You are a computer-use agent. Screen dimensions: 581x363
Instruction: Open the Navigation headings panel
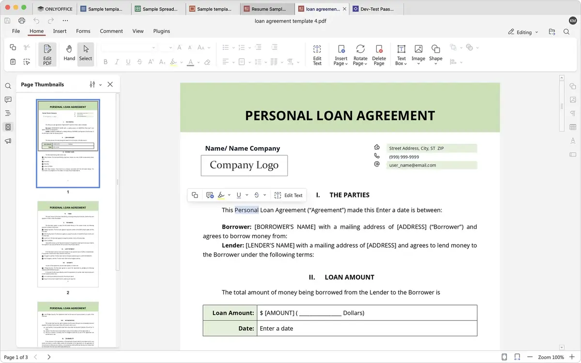pyautogui.click(x=8, y=113)
